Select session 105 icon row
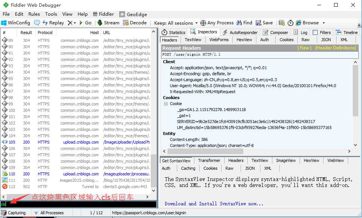Screen dimensions: 362x218 point(5,142)
